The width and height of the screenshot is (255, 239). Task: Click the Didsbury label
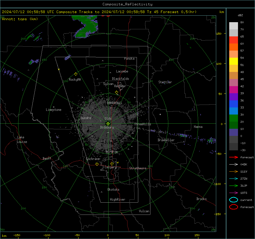point(107,127)
